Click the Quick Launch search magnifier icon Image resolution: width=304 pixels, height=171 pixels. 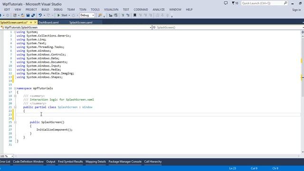click(x=285, y=3)
